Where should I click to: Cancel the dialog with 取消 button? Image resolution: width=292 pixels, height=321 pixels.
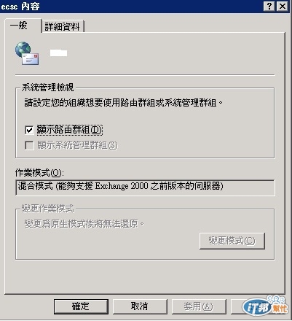[140, 306]
